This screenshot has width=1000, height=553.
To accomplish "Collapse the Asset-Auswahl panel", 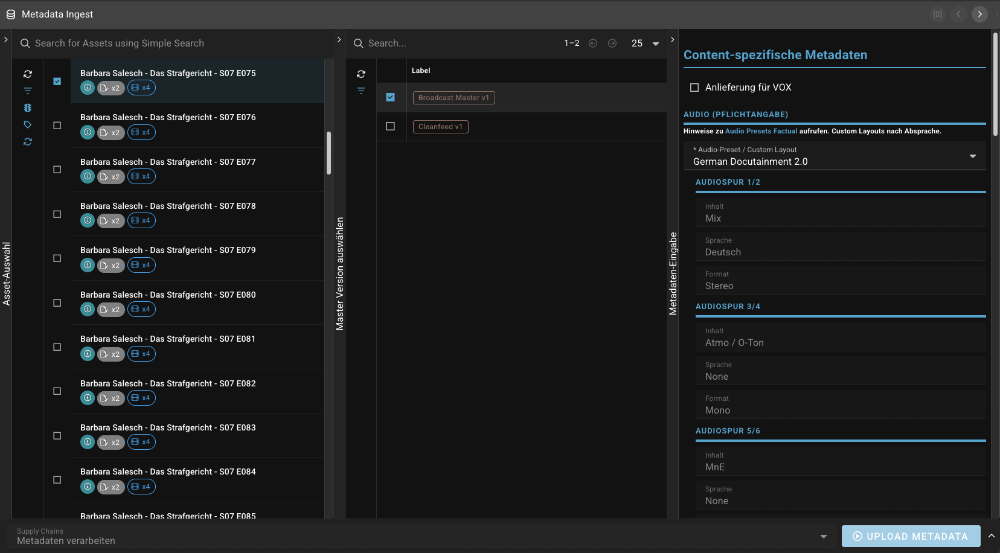I will 5,40.
